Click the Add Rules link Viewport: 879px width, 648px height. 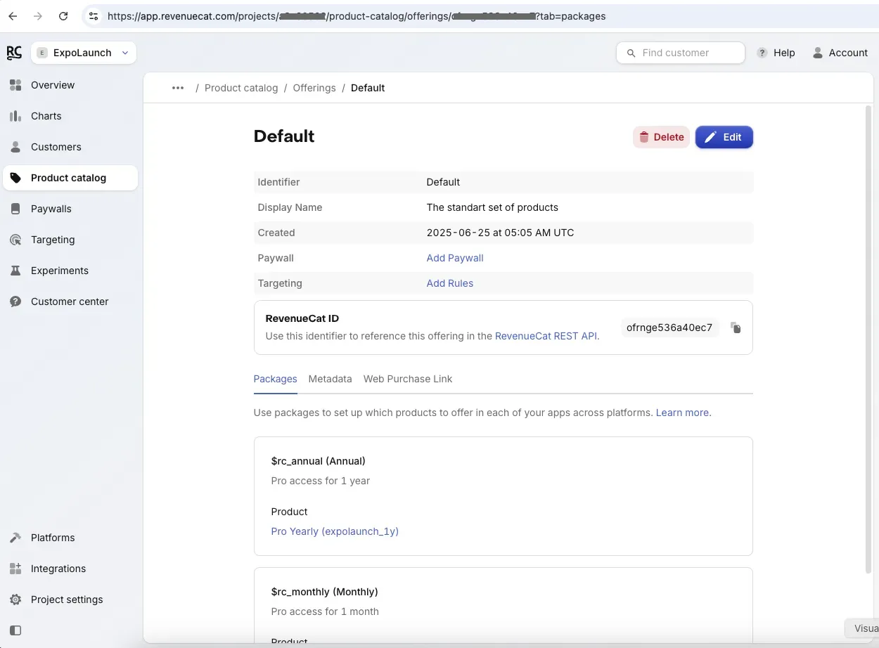point(450,283)
